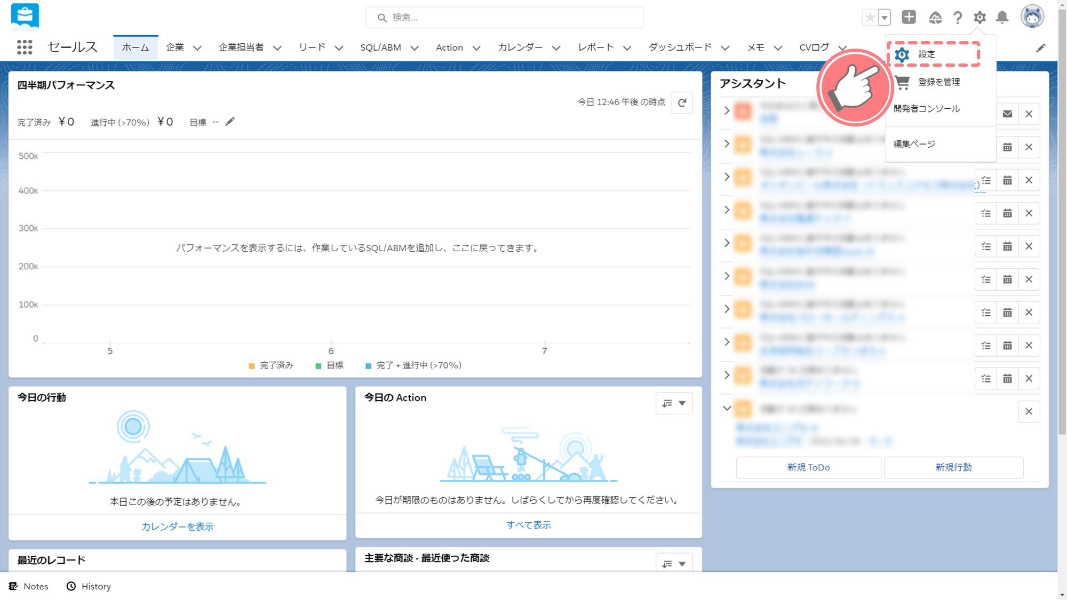Viewport: 1067px width, 600px height.
Task: Select 登録を管理 from the gear menu
Action: pyautogui.click(x=940, y=82)
